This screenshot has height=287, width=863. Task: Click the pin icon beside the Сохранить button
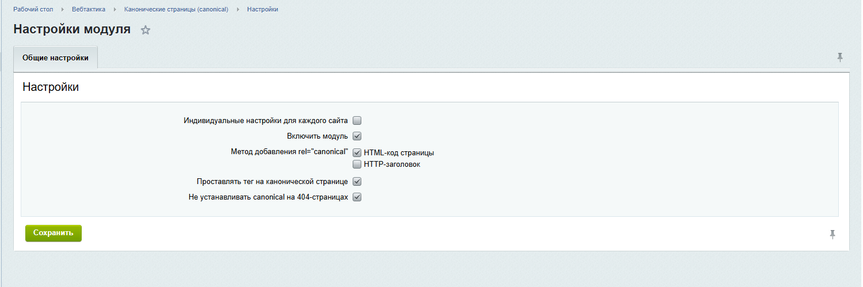click(x=832, y=234)
